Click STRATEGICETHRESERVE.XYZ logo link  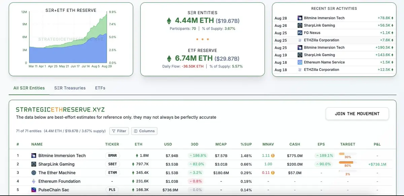[60, 110]
